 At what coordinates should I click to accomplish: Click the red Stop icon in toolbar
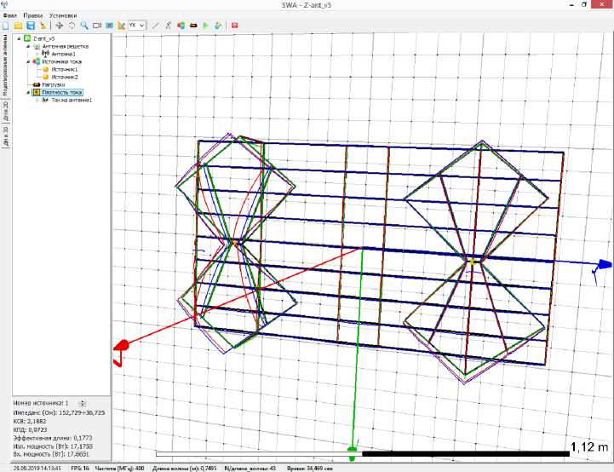[x=234, y=26]
